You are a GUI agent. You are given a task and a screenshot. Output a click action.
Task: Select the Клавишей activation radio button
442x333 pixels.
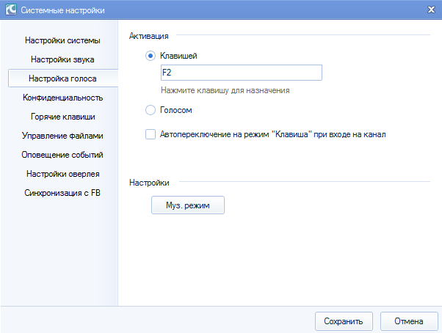[151, 56]
